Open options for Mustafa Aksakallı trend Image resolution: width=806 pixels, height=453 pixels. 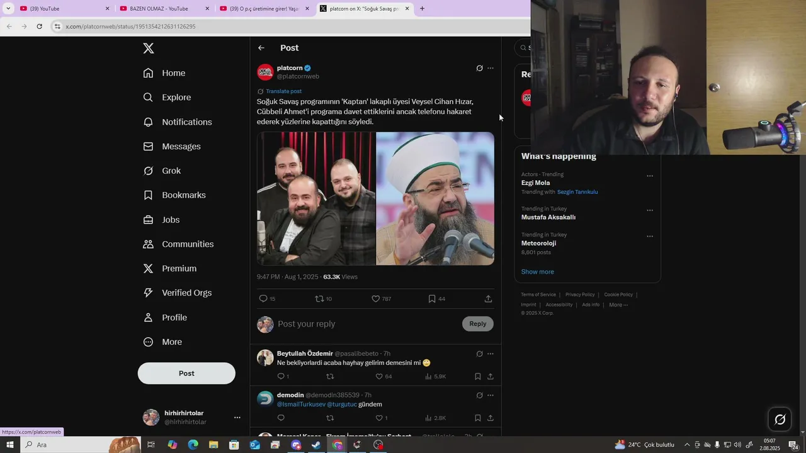point(650,211)
